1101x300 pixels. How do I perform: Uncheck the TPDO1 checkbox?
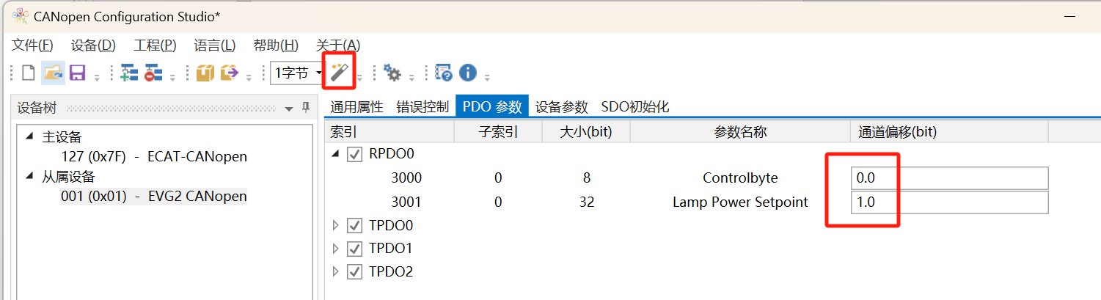pos(355,249)
